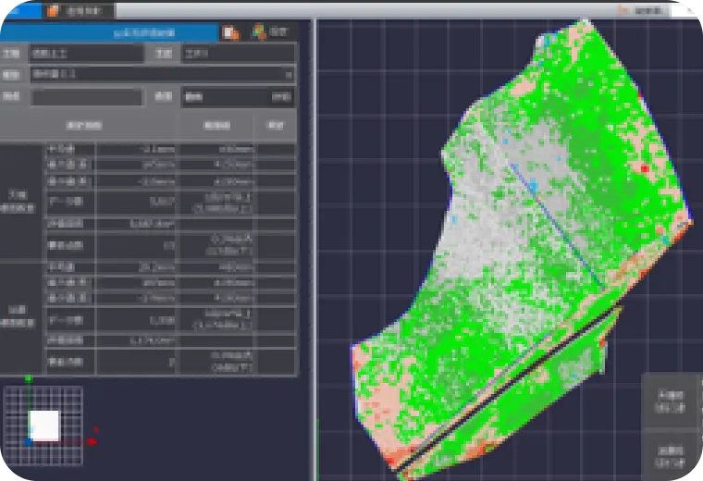Focus the empty input in the third form row
The height and width of the screenshot is (481, 703).
point(86,96)
